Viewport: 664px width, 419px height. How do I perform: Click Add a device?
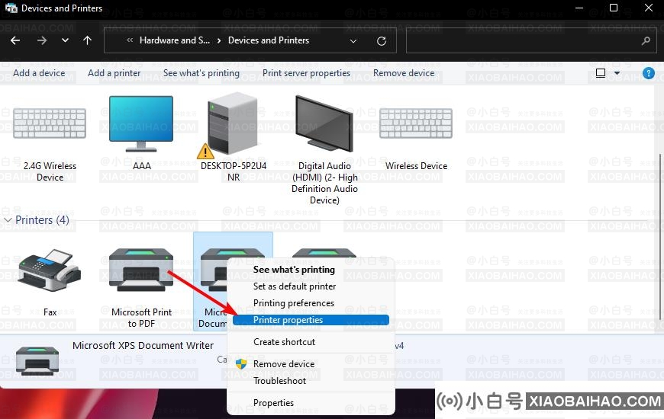click(x=39, y=73)
